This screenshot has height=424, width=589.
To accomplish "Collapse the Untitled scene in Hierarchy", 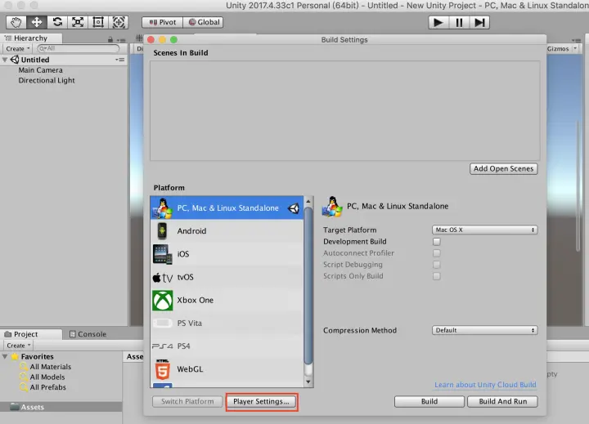I will pos(5,60).
